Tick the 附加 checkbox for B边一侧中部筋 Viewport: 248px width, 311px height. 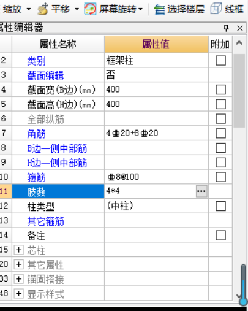220,148
